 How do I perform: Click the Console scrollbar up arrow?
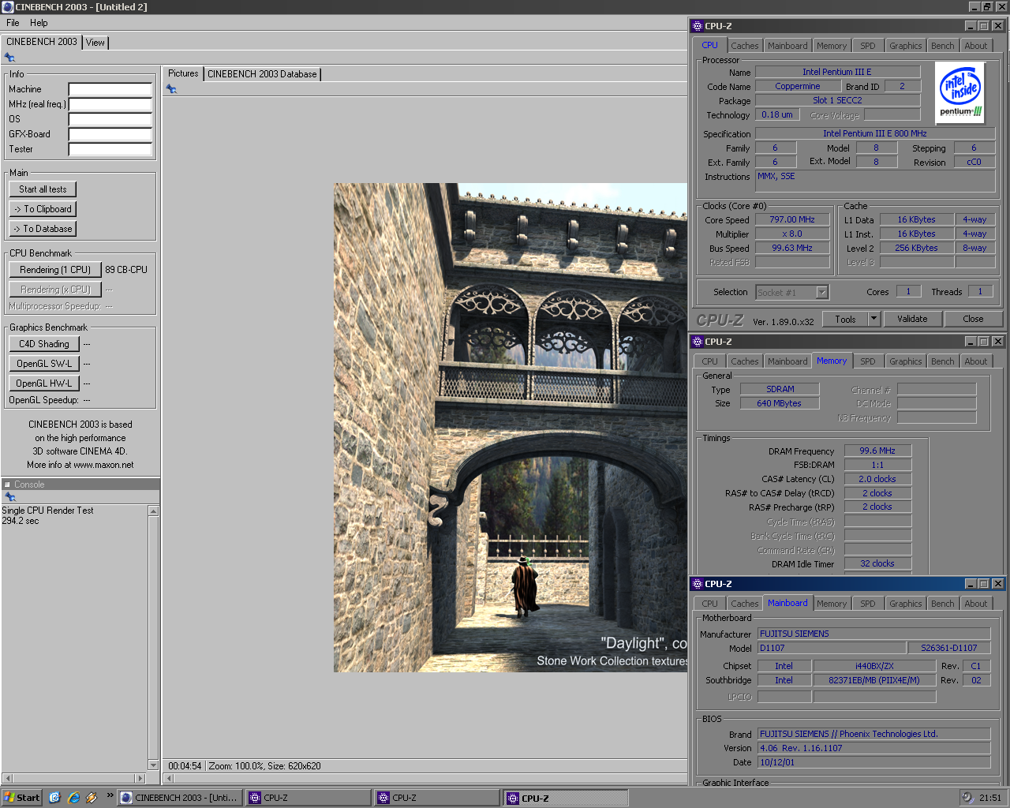(x=154, y=511)
